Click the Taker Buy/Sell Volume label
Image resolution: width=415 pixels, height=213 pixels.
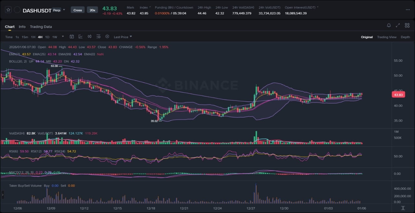point(25,186)
